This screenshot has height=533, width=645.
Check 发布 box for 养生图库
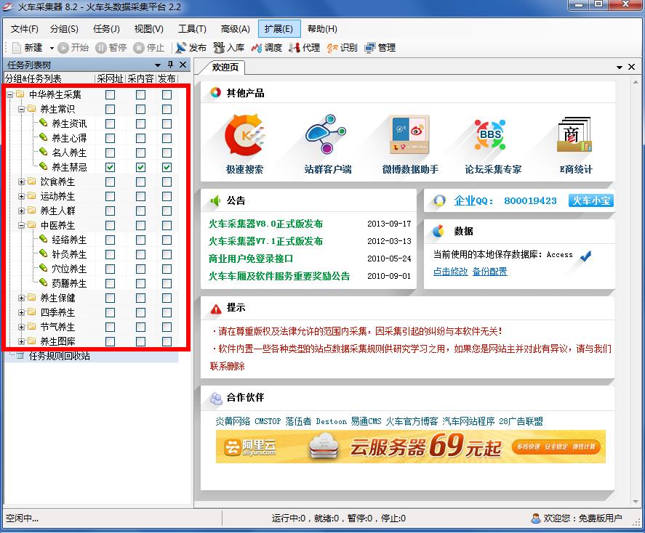(167, 341)
